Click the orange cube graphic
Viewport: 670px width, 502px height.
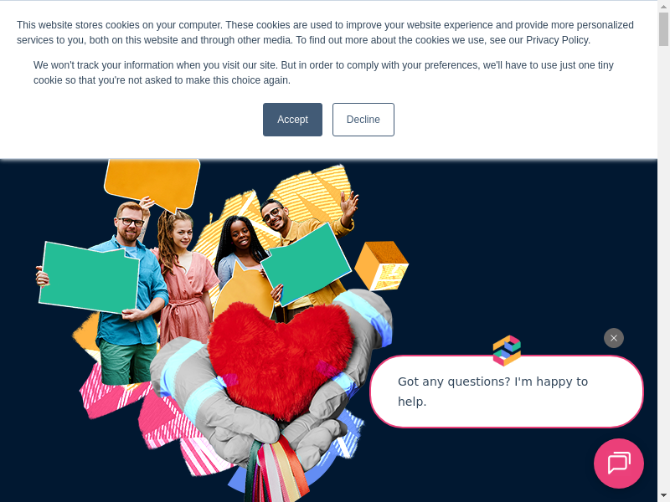382,266
